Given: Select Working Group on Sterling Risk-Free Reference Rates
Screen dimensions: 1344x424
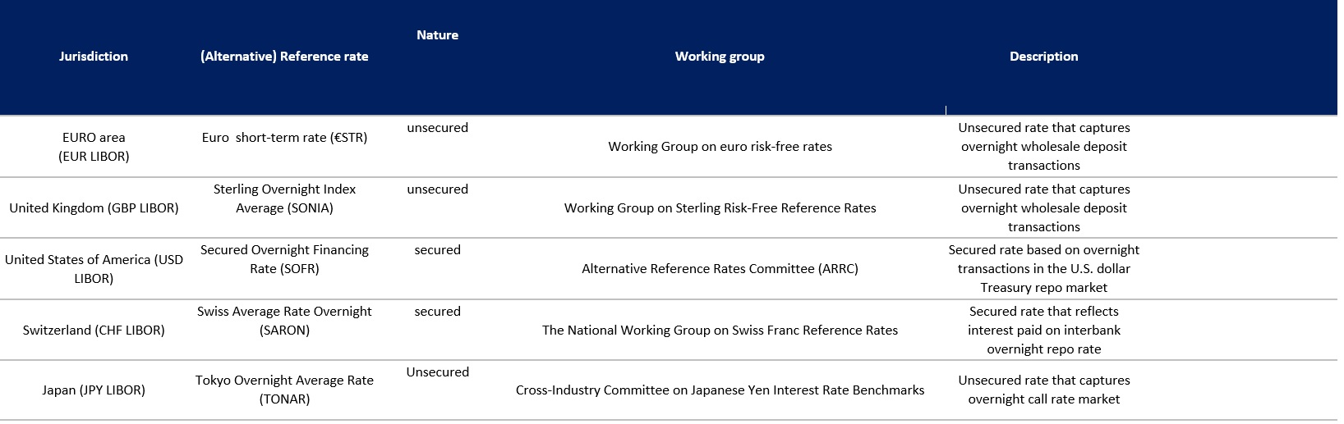Looking at the screenshot, I should click(720, 208).
